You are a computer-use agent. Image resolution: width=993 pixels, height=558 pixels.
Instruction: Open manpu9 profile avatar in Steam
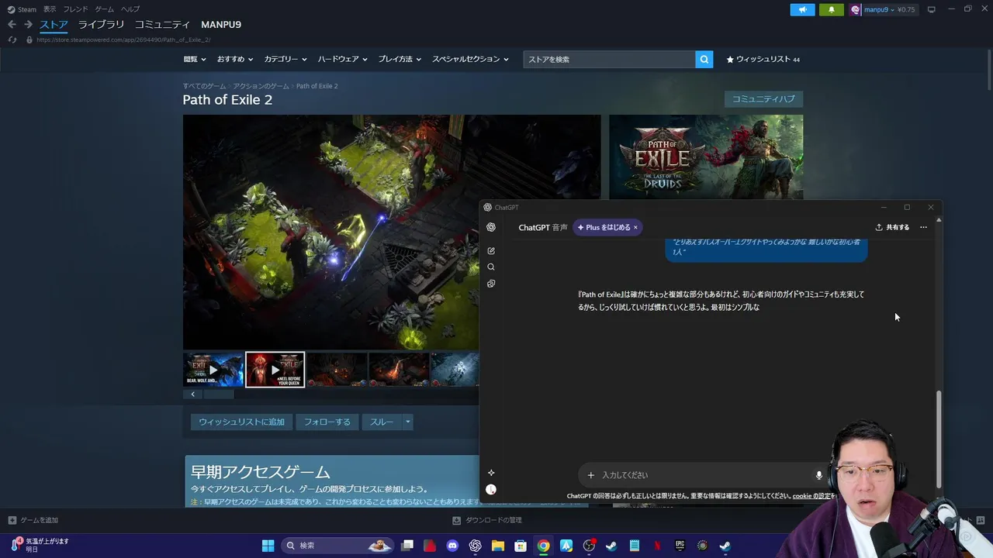[856, 9]
